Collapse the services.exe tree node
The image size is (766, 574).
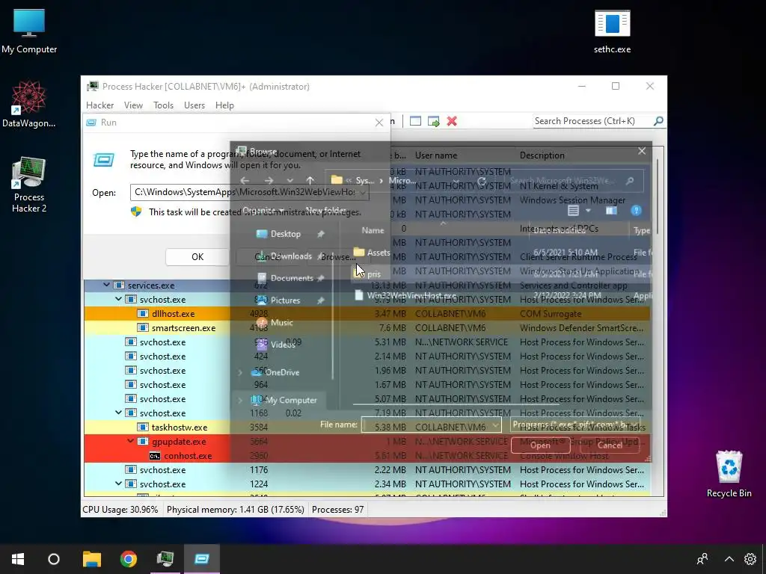pos(106,285)
